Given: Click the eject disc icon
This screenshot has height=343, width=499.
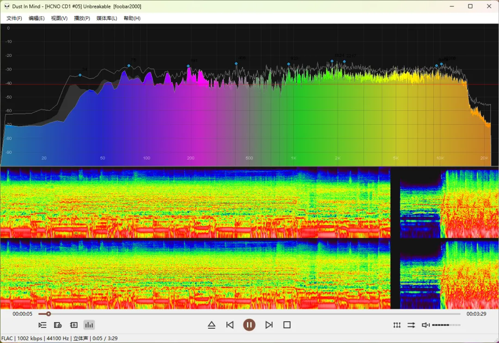Looking at the screenshot, I should point(212,325).
